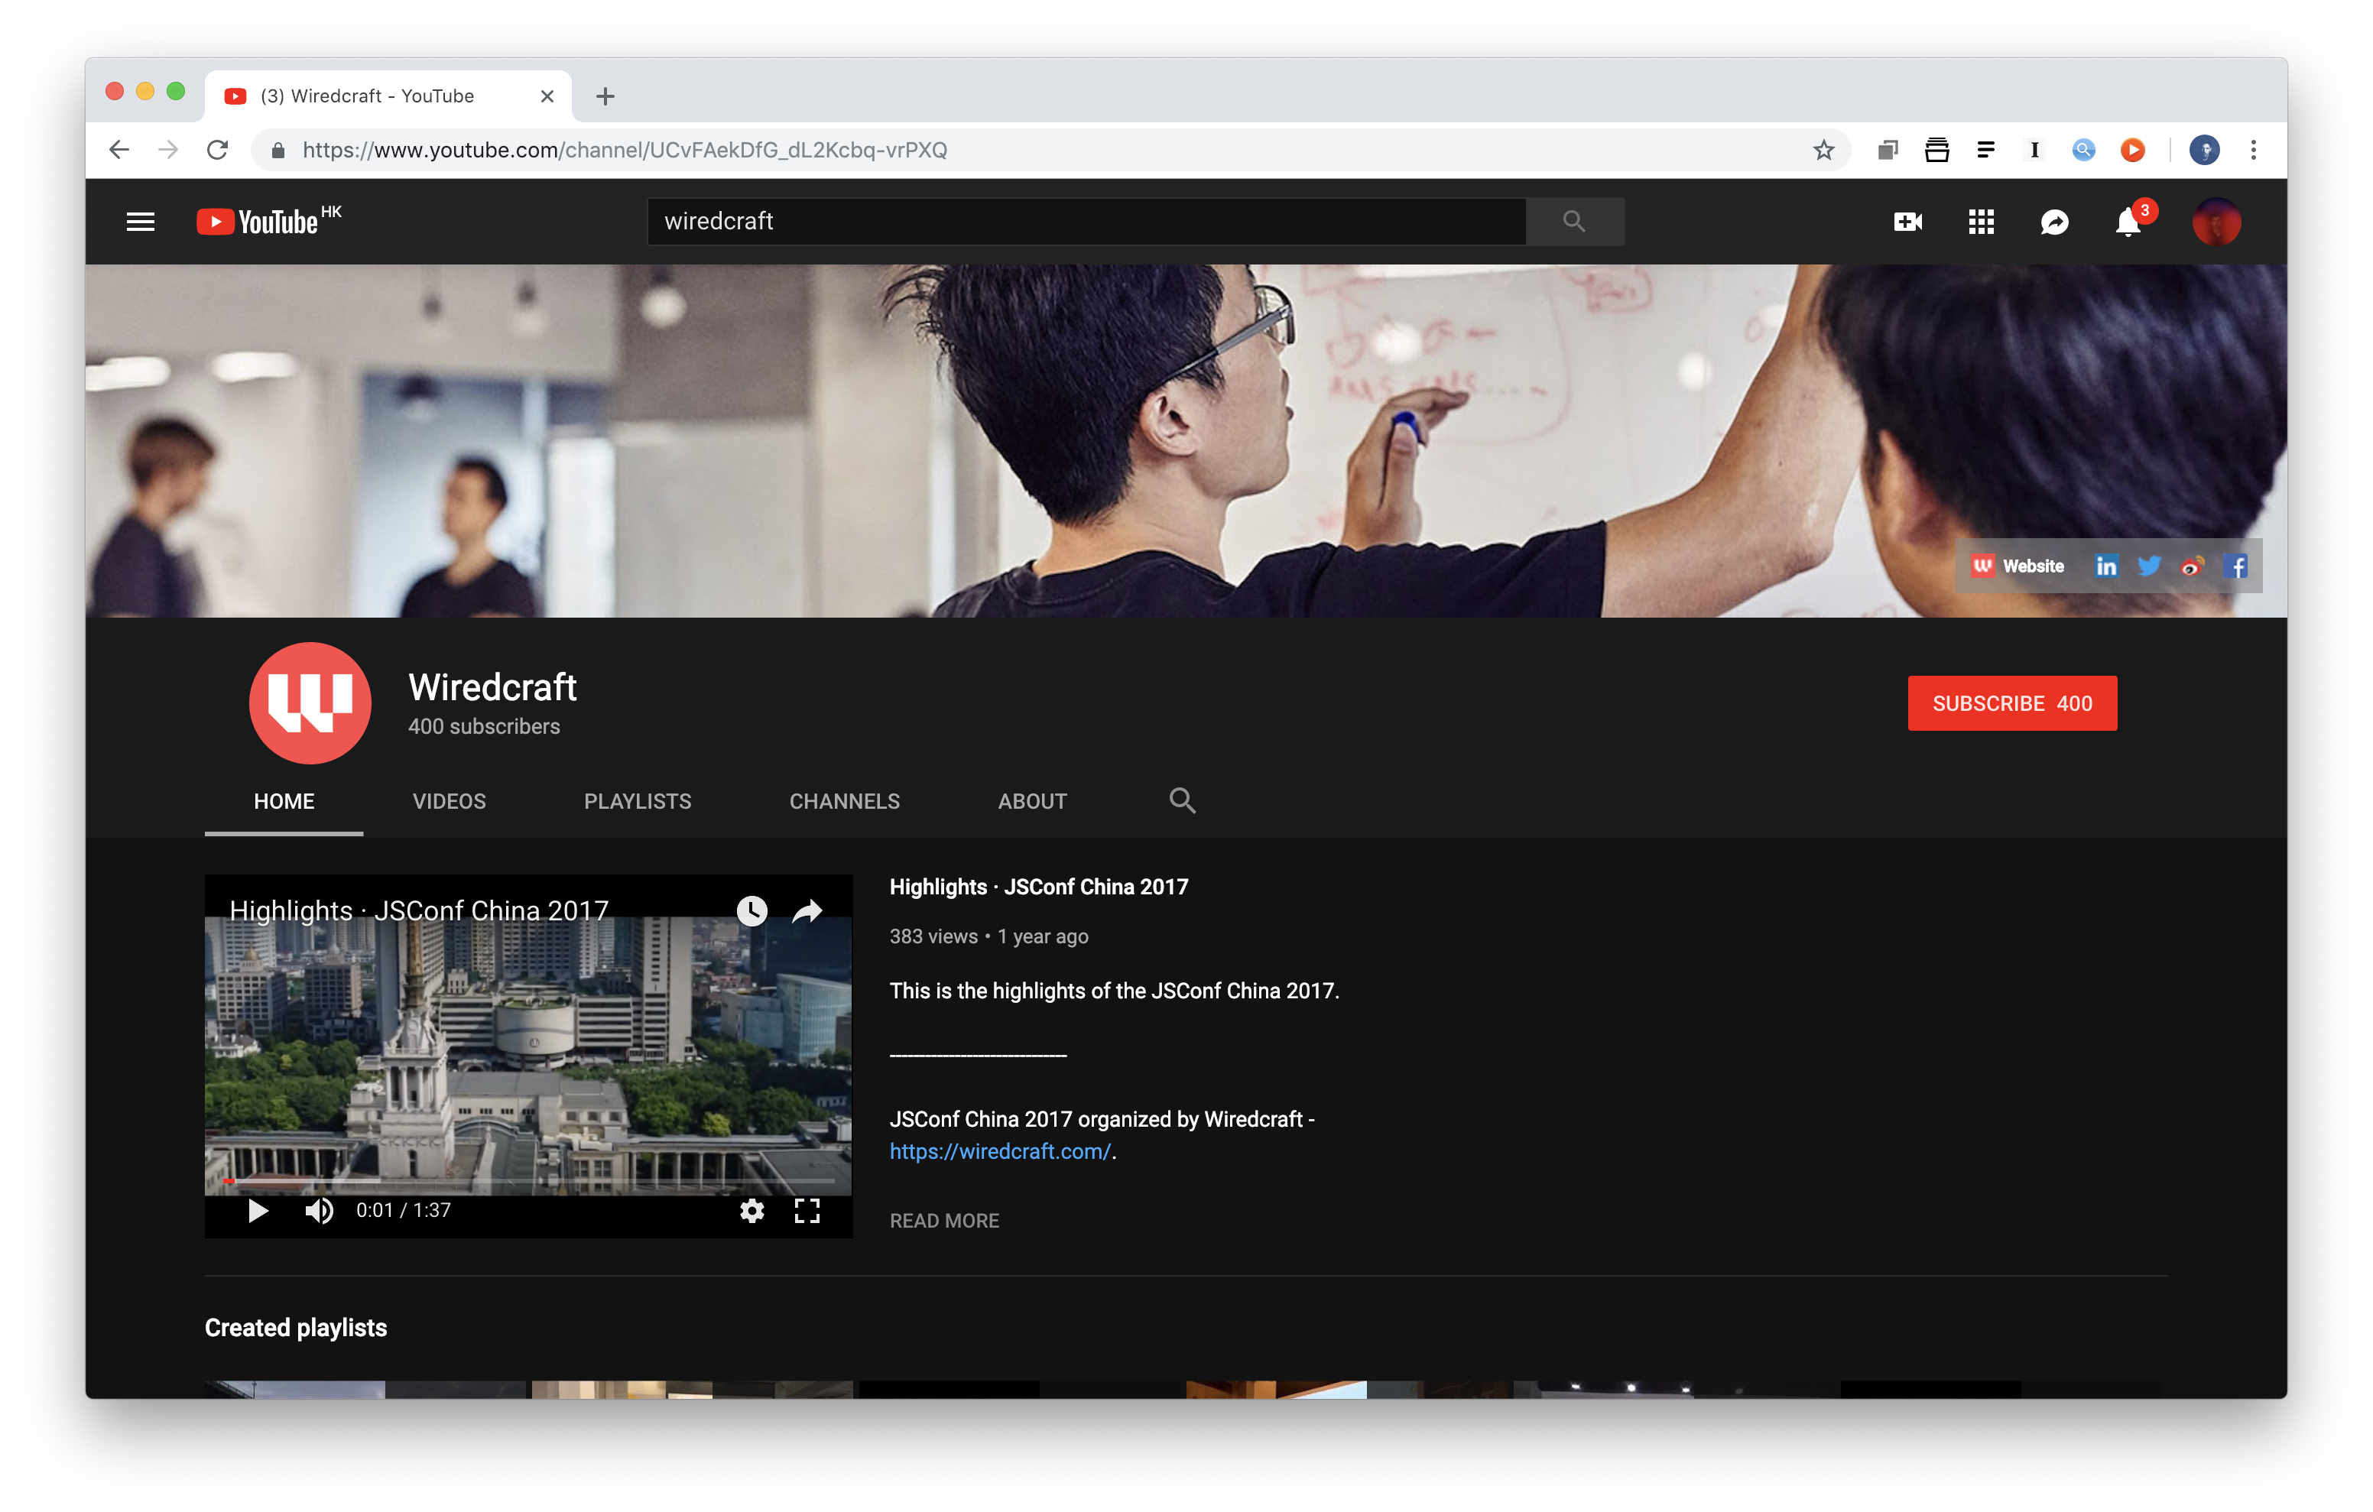Add video to Watch Later clock
The height and width of the screenshot is (1512, 2373).
click(752, 910)
